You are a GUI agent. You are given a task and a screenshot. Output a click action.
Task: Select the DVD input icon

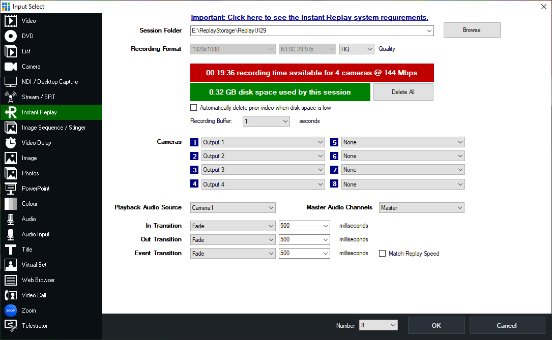pos(11,36)
